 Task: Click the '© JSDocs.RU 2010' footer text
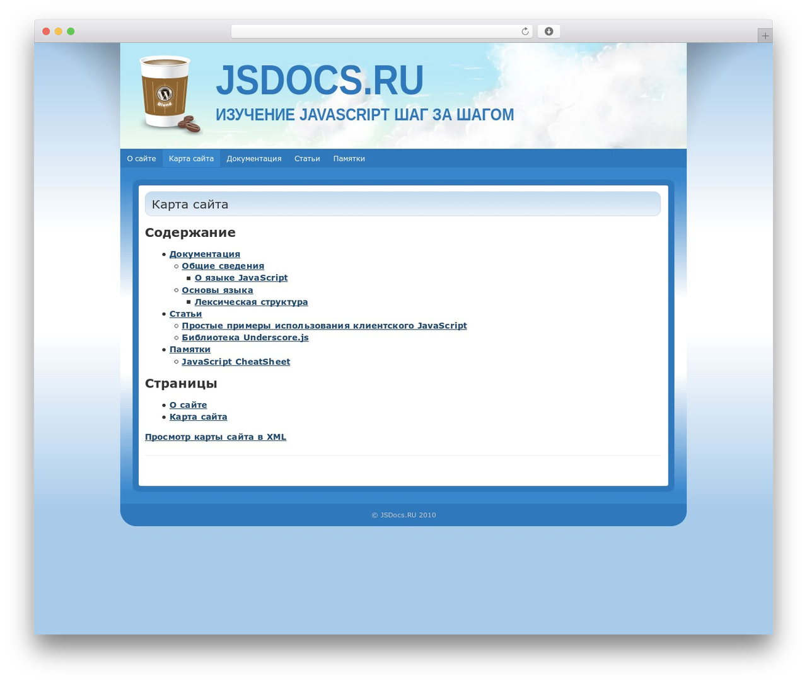pos(403,515)
